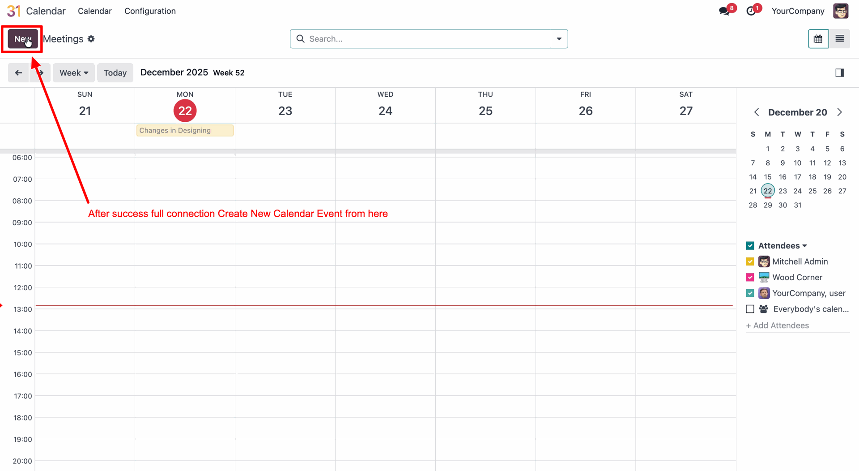Open the Week range dropdown
The width and height of the screenshot is (859, 471).
click(x=74, y=73)
